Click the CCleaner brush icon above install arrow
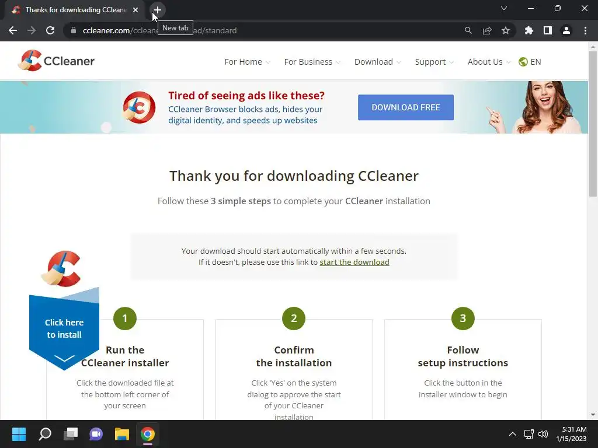Screen dimensions: 598x448 coord(61,268)
